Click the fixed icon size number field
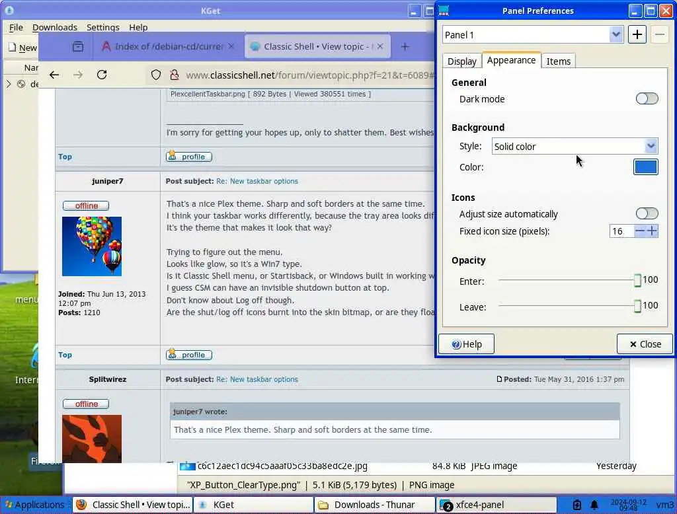This screenshot has height=514, width=677. coord(621,231)
